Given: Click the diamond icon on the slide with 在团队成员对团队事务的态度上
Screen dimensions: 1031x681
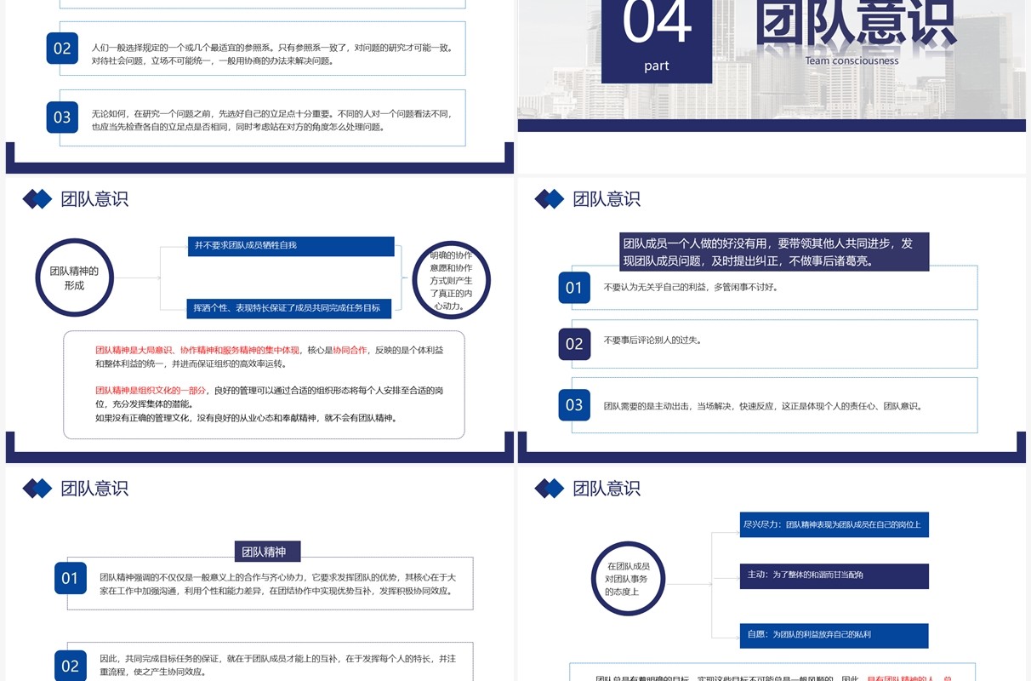Looking at the screenshot, I should [550, 489].
